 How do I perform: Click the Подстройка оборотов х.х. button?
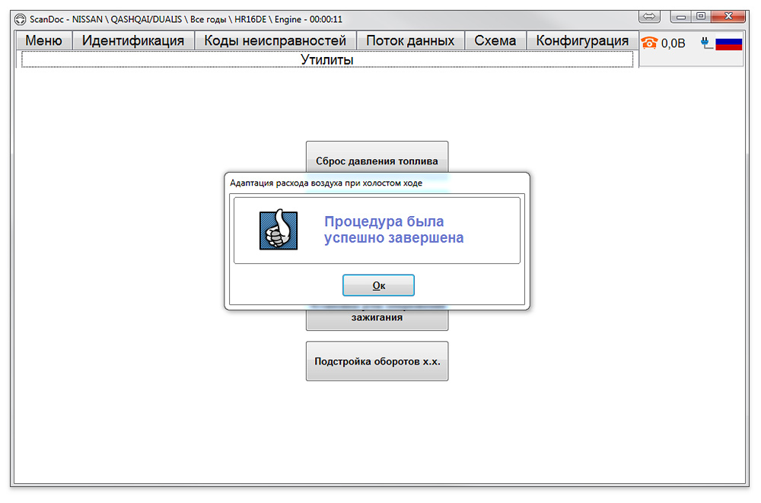click(x=377, y=361)
